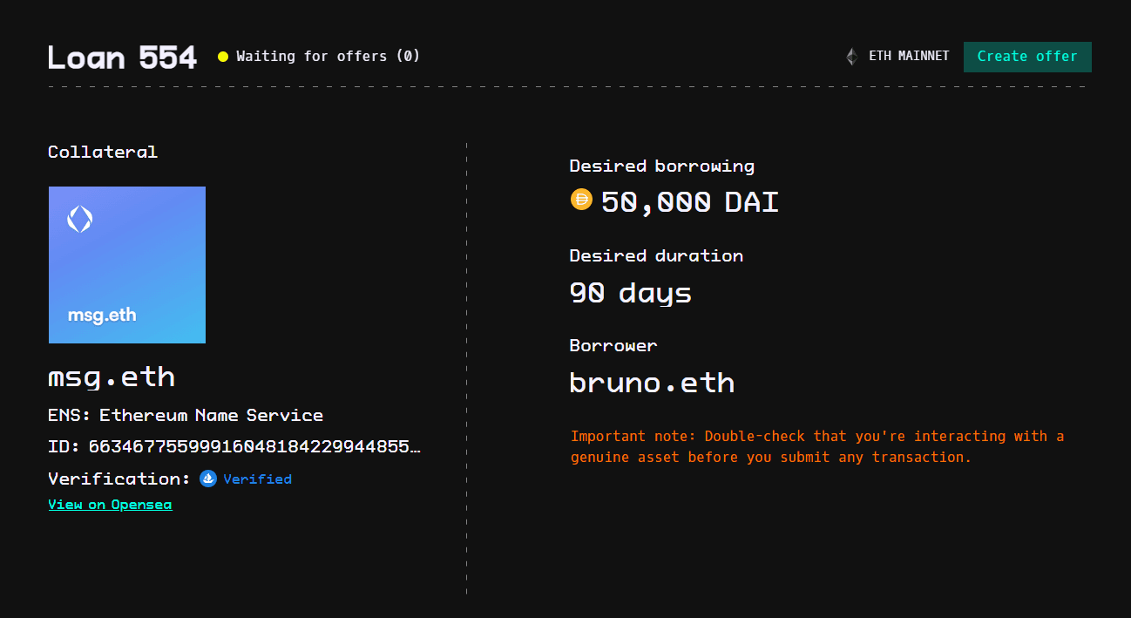Click the Waiting for offers (0) status
This screenshot has height=618, width=1131.
coord(328,57)
